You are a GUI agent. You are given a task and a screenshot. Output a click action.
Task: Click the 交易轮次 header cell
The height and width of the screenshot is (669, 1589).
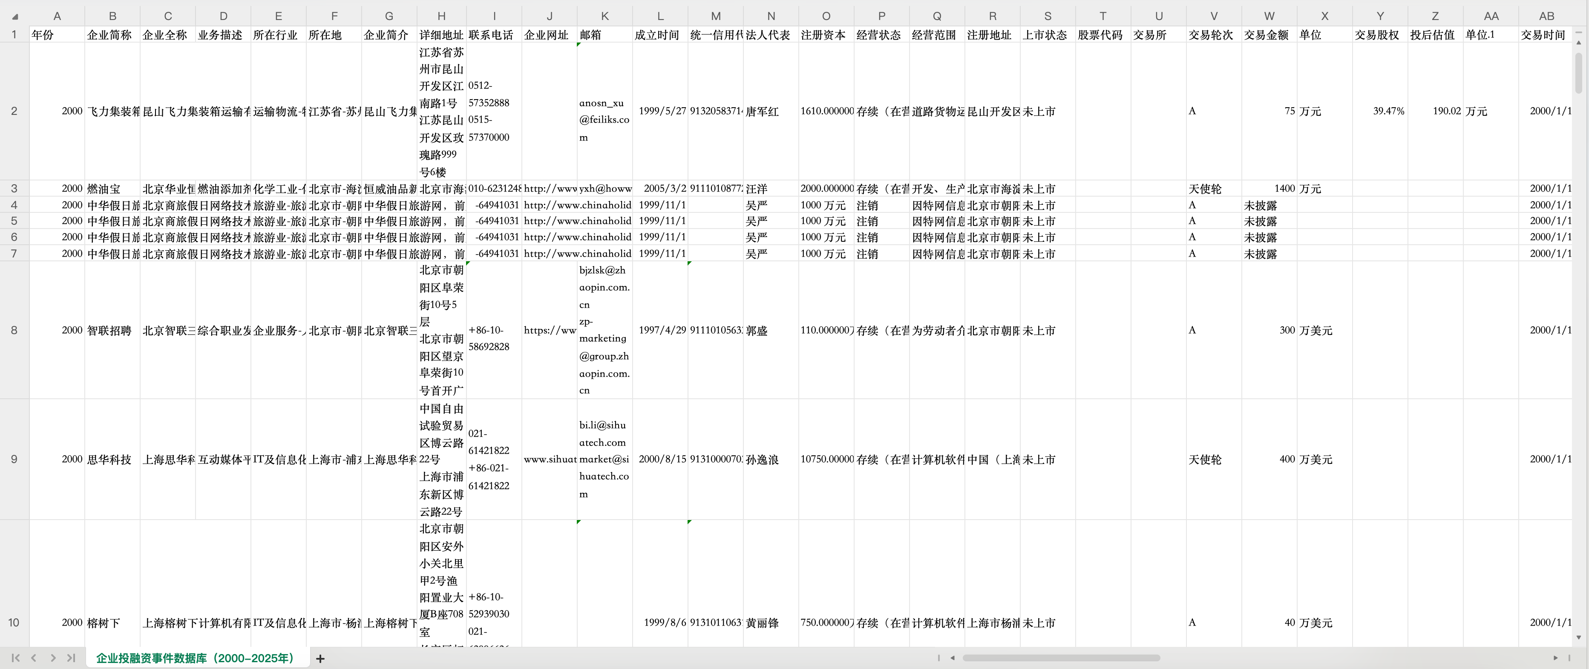[x=1213, y=35]
